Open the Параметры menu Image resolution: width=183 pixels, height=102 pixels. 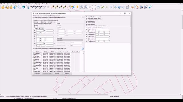point(38,4)
